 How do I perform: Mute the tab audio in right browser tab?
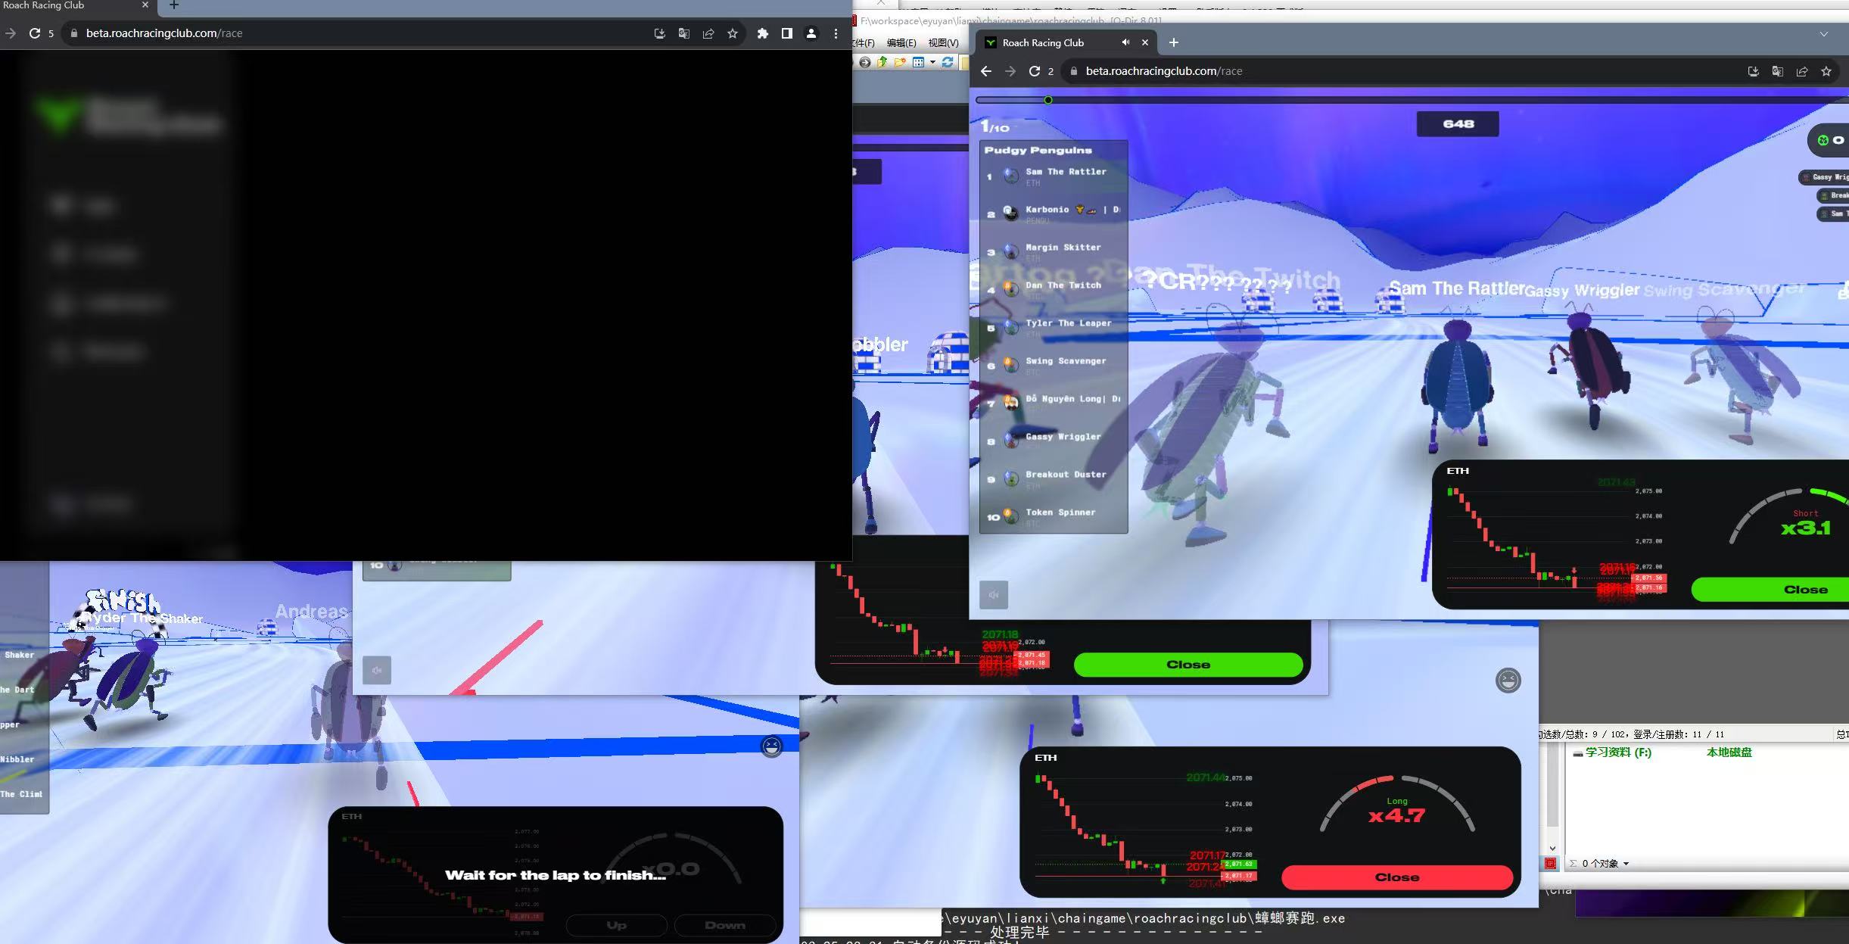pyautogui.click(x=1125, y=42)
